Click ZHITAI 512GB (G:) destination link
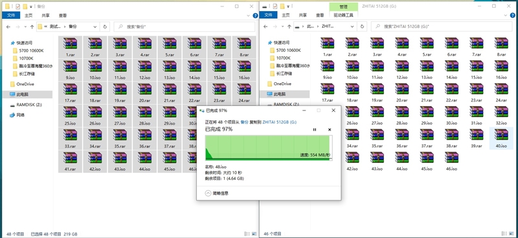518x238 pixels. point(280,122)
